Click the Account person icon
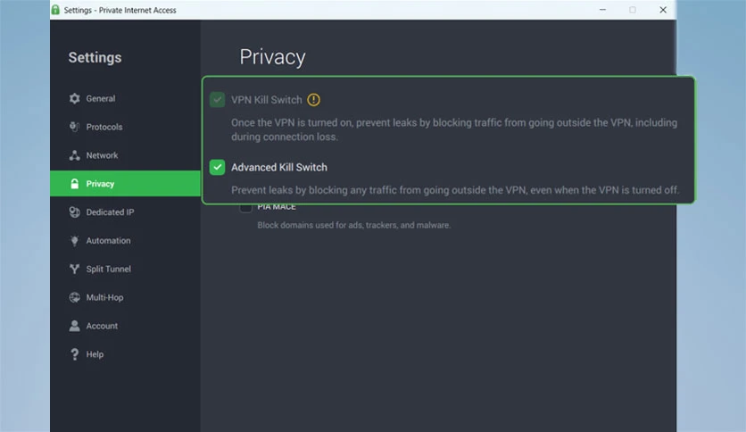The width and height of the screenshot is (746, 432). point(75,326)
